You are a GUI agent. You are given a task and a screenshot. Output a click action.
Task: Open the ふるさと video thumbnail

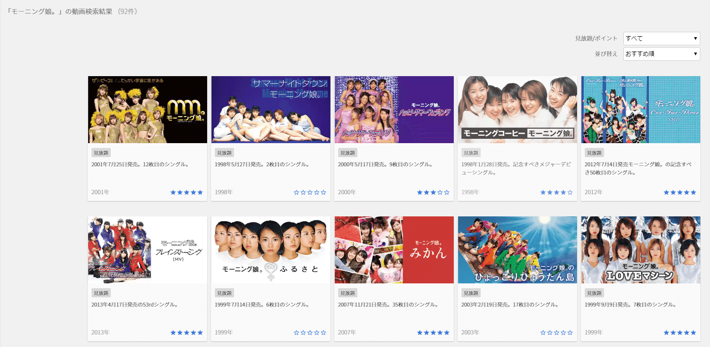[x=271, y=250]
